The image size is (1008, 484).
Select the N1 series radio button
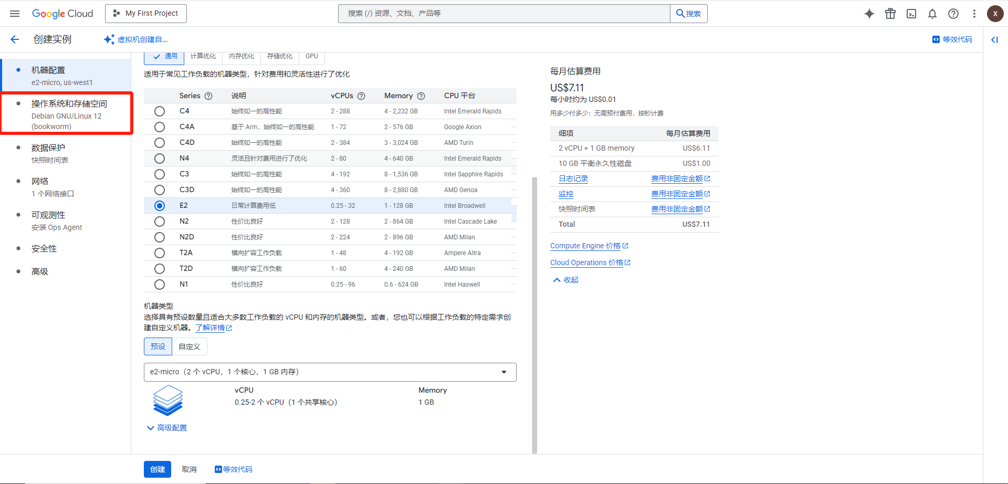[x=160, y=285]
